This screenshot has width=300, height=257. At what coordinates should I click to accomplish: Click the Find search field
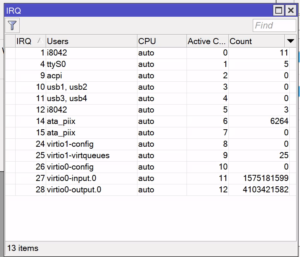coord(274,25)
